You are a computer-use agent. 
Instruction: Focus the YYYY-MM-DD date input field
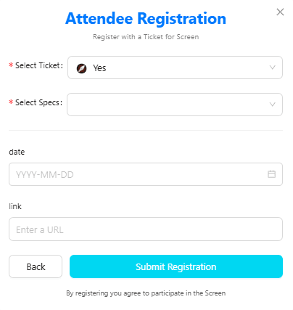coord(146,174)
